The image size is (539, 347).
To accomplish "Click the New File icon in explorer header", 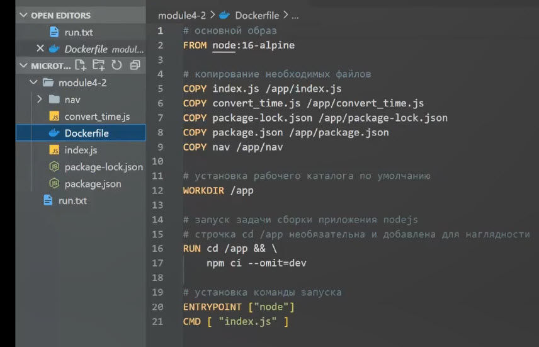I will tap(80, 65).
